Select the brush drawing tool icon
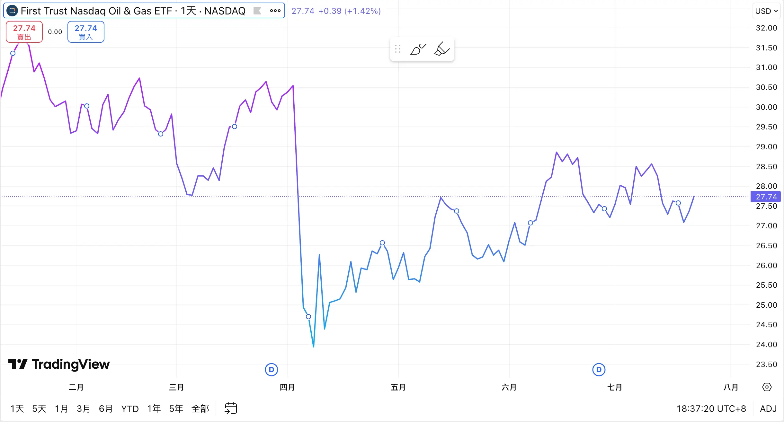The height and width of the screenshot is (422, 784). click(x=418, y=49)
